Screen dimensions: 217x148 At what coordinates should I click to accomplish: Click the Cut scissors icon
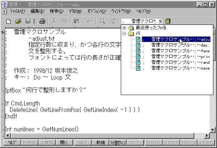pos(54,21)
